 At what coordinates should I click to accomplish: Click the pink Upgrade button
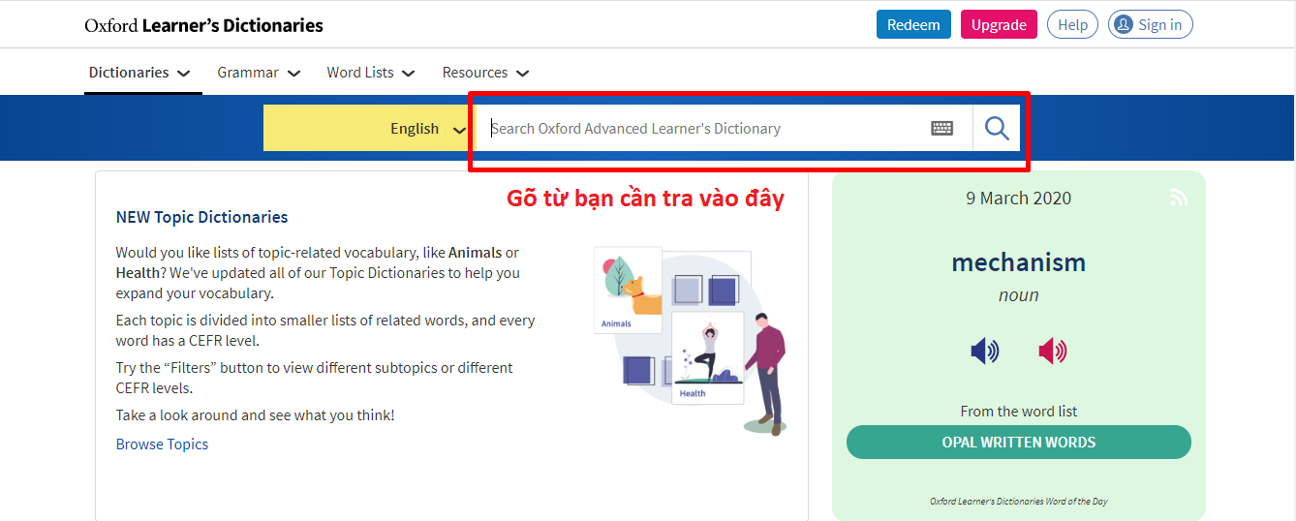pyautogui.click(x=999, y=25)
